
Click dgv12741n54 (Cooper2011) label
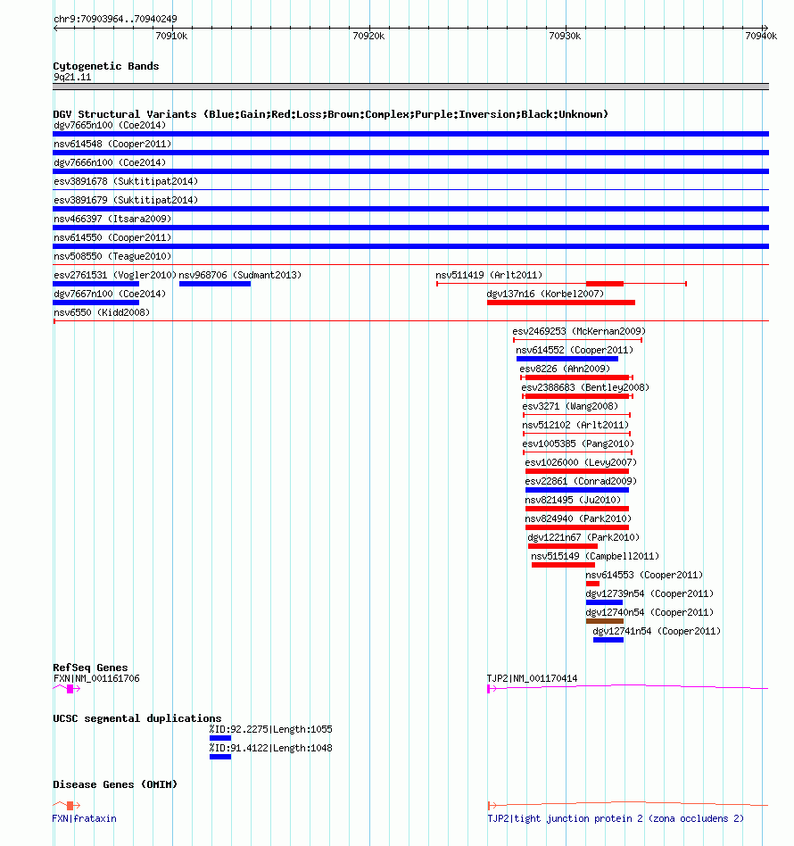click(x=657, y=631)
